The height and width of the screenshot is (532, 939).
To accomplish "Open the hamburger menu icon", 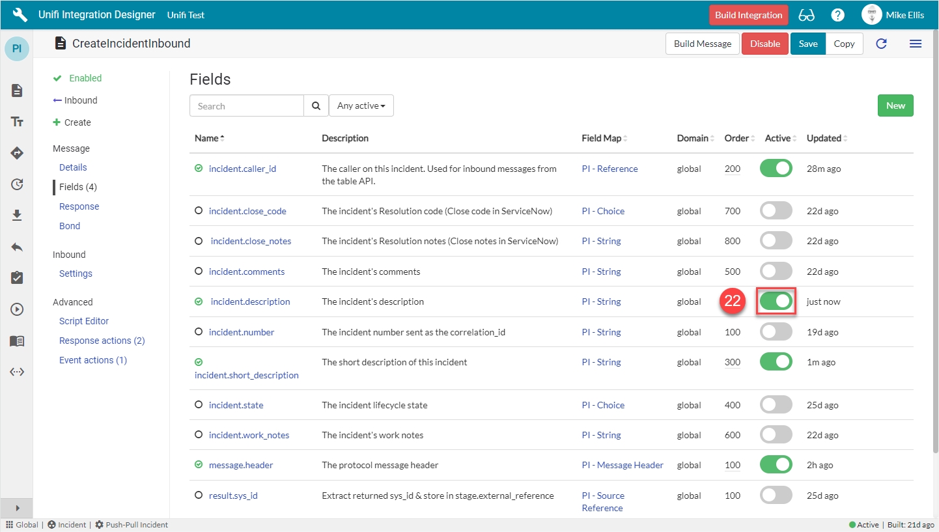I will tap(915, 44).
